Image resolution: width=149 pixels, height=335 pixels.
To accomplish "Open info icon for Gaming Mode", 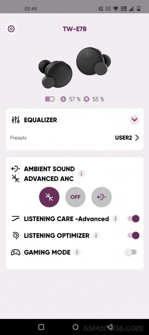I will click(x=77, y=252).
